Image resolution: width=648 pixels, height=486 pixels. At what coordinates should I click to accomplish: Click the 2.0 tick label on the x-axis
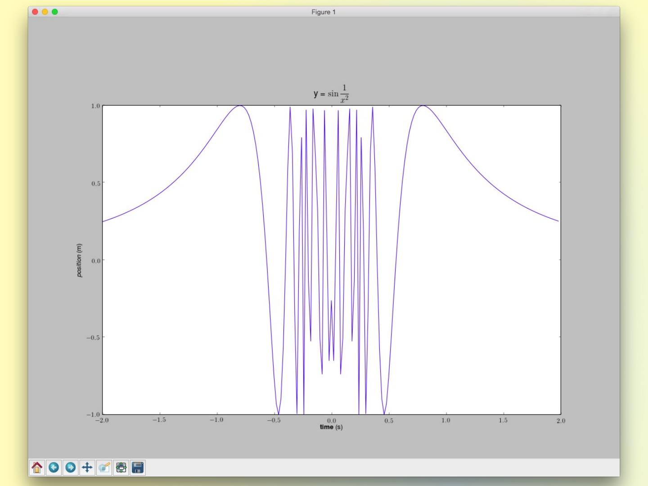click(560, 421)
